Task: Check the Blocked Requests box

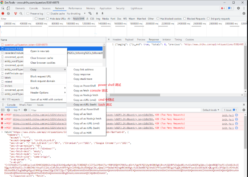Action: [x=185, y=19]
